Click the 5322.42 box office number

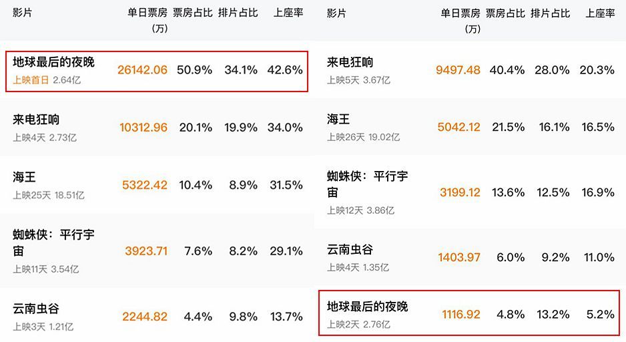(145, 185)
